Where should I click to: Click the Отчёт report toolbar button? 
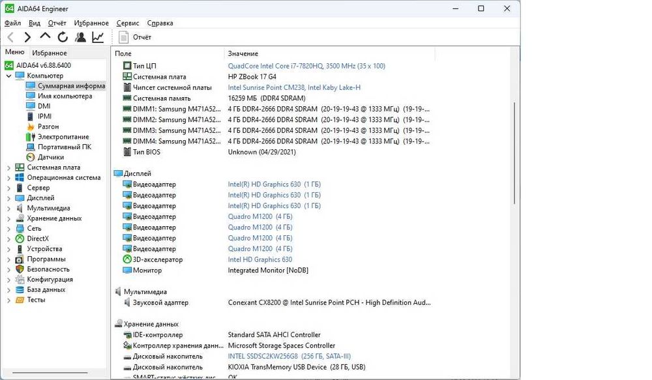[x=135, y=37]
